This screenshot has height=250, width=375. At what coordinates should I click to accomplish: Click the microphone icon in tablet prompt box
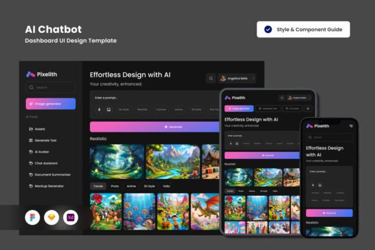coord(231,143)
